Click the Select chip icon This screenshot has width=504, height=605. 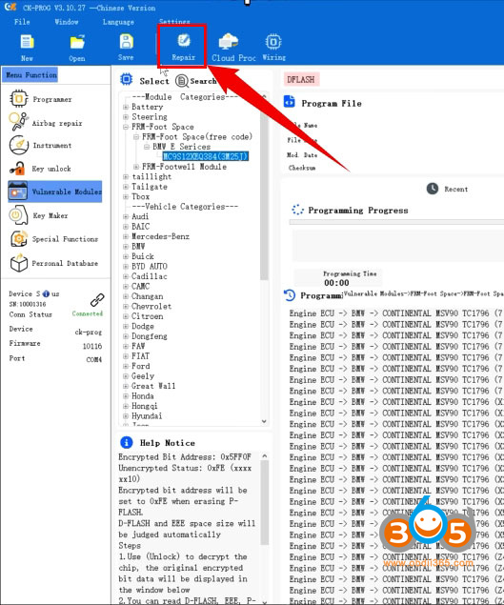[x=126, y=79]
